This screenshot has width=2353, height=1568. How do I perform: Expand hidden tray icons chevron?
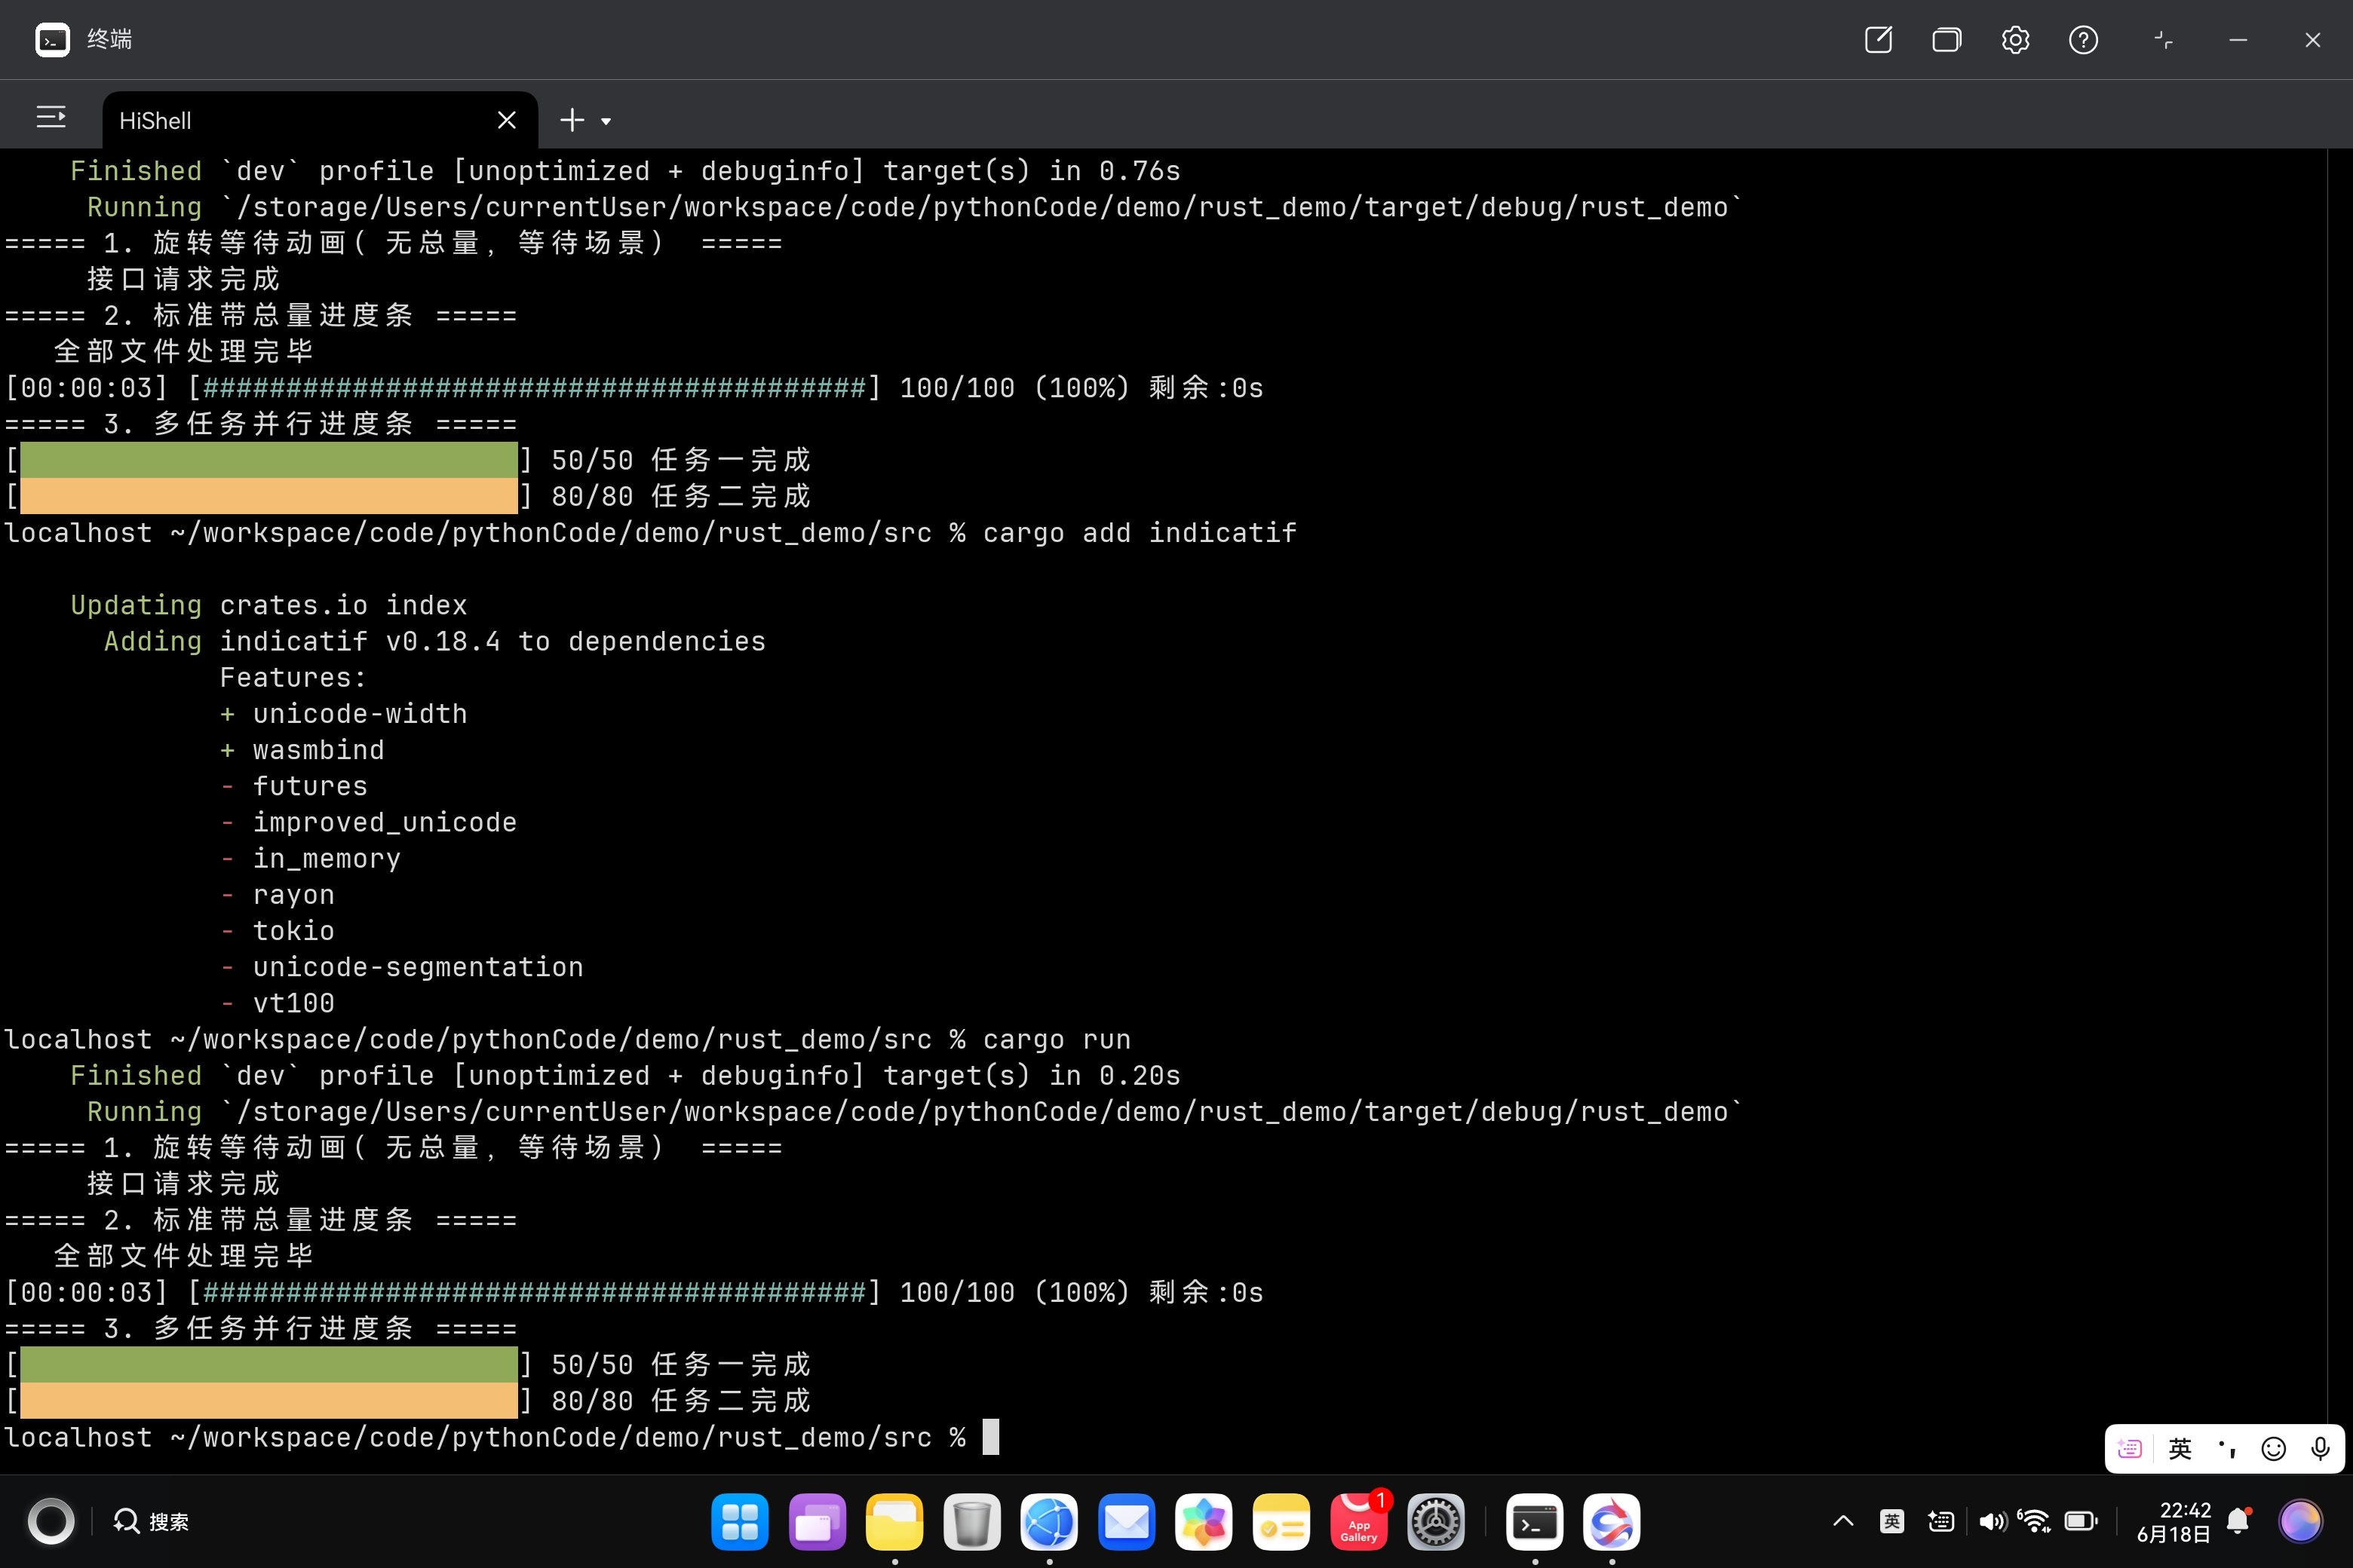click(x=1842, y=1521)
